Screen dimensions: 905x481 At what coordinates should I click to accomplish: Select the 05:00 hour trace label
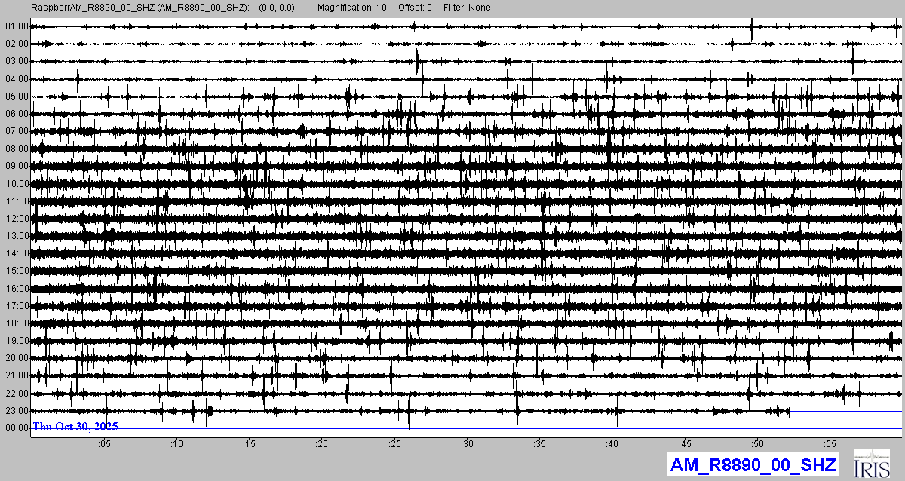(16, 97)
